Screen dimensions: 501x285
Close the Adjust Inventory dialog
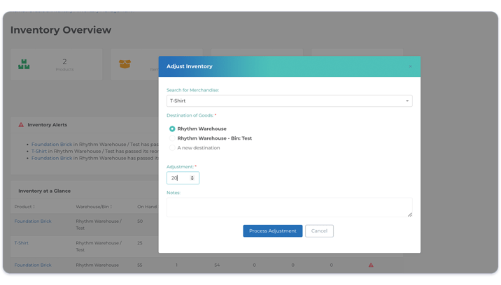pyautogui.click(x=410, y=66)
